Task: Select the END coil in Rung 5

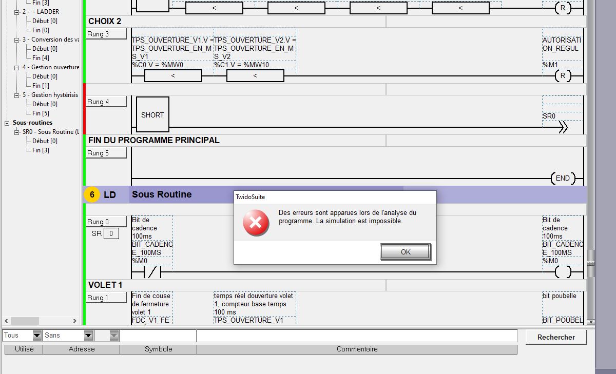Action: [x=563, y=178]
